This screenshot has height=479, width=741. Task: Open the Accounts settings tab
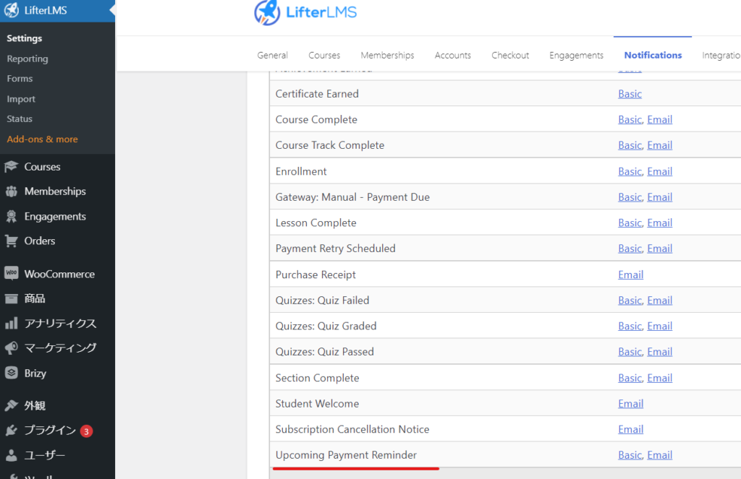tap(453, 55)
